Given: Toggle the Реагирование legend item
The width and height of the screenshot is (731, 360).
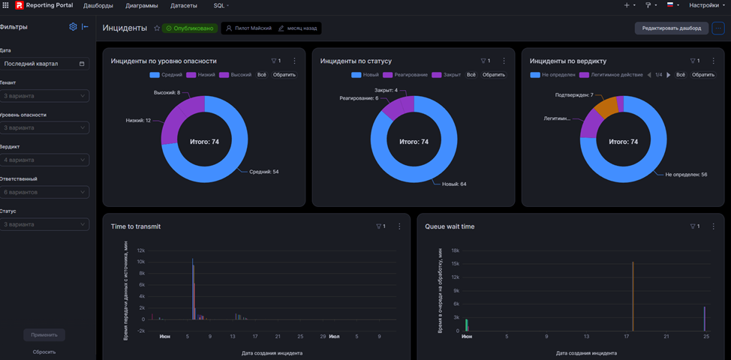Looking at the screenshot, I should tap(405, 75).
